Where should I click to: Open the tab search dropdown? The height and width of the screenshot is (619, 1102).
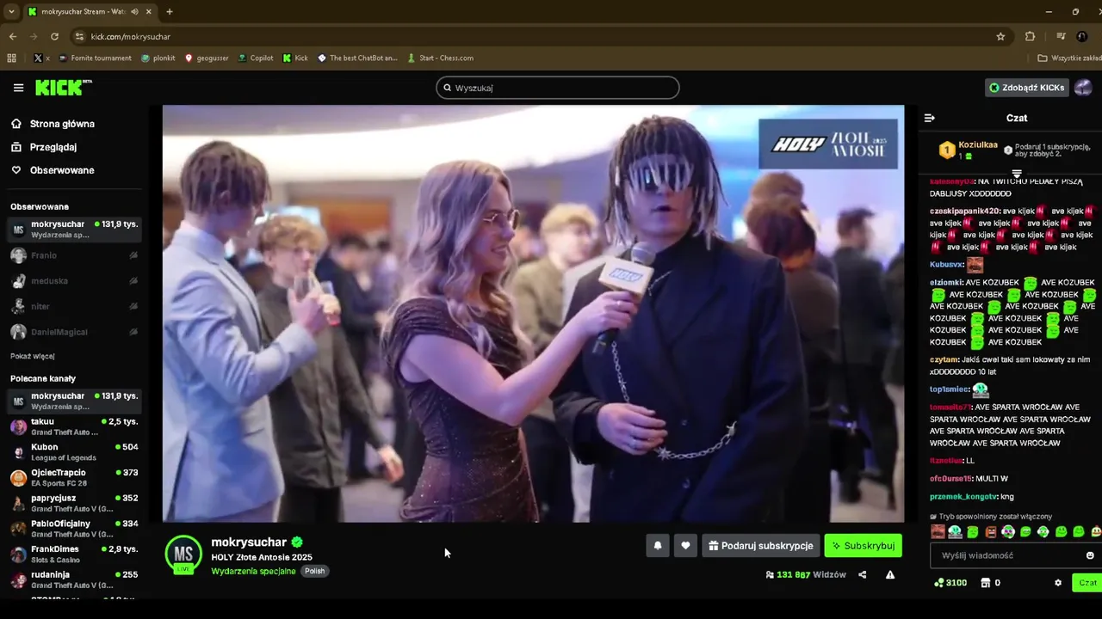click(10, 11)
